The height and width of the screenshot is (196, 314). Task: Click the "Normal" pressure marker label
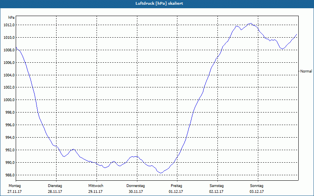(x=306, y=71)
